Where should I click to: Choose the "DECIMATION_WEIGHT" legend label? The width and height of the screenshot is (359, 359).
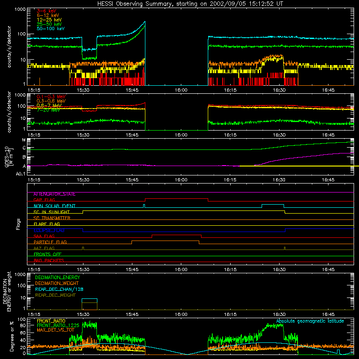(x=57, y=283)
